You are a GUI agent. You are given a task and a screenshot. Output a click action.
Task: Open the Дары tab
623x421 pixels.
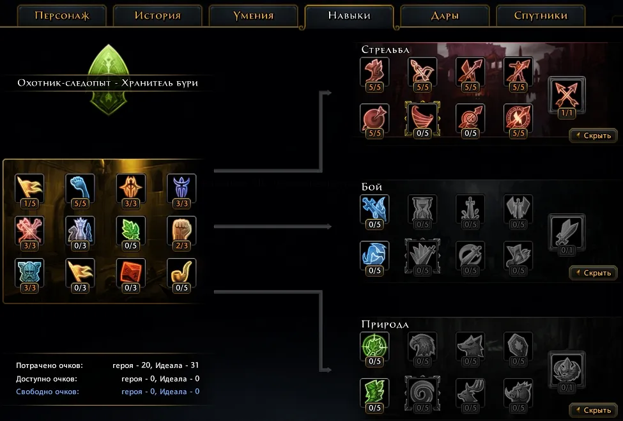pos(445,16)
